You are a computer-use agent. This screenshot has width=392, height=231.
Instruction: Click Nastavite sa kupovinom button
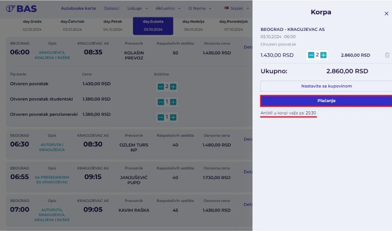coord(326,86)
